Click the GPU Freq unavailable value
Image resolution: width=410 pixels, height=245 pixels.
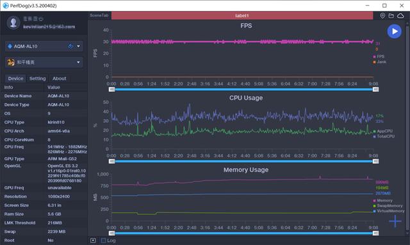click(60, 188)
